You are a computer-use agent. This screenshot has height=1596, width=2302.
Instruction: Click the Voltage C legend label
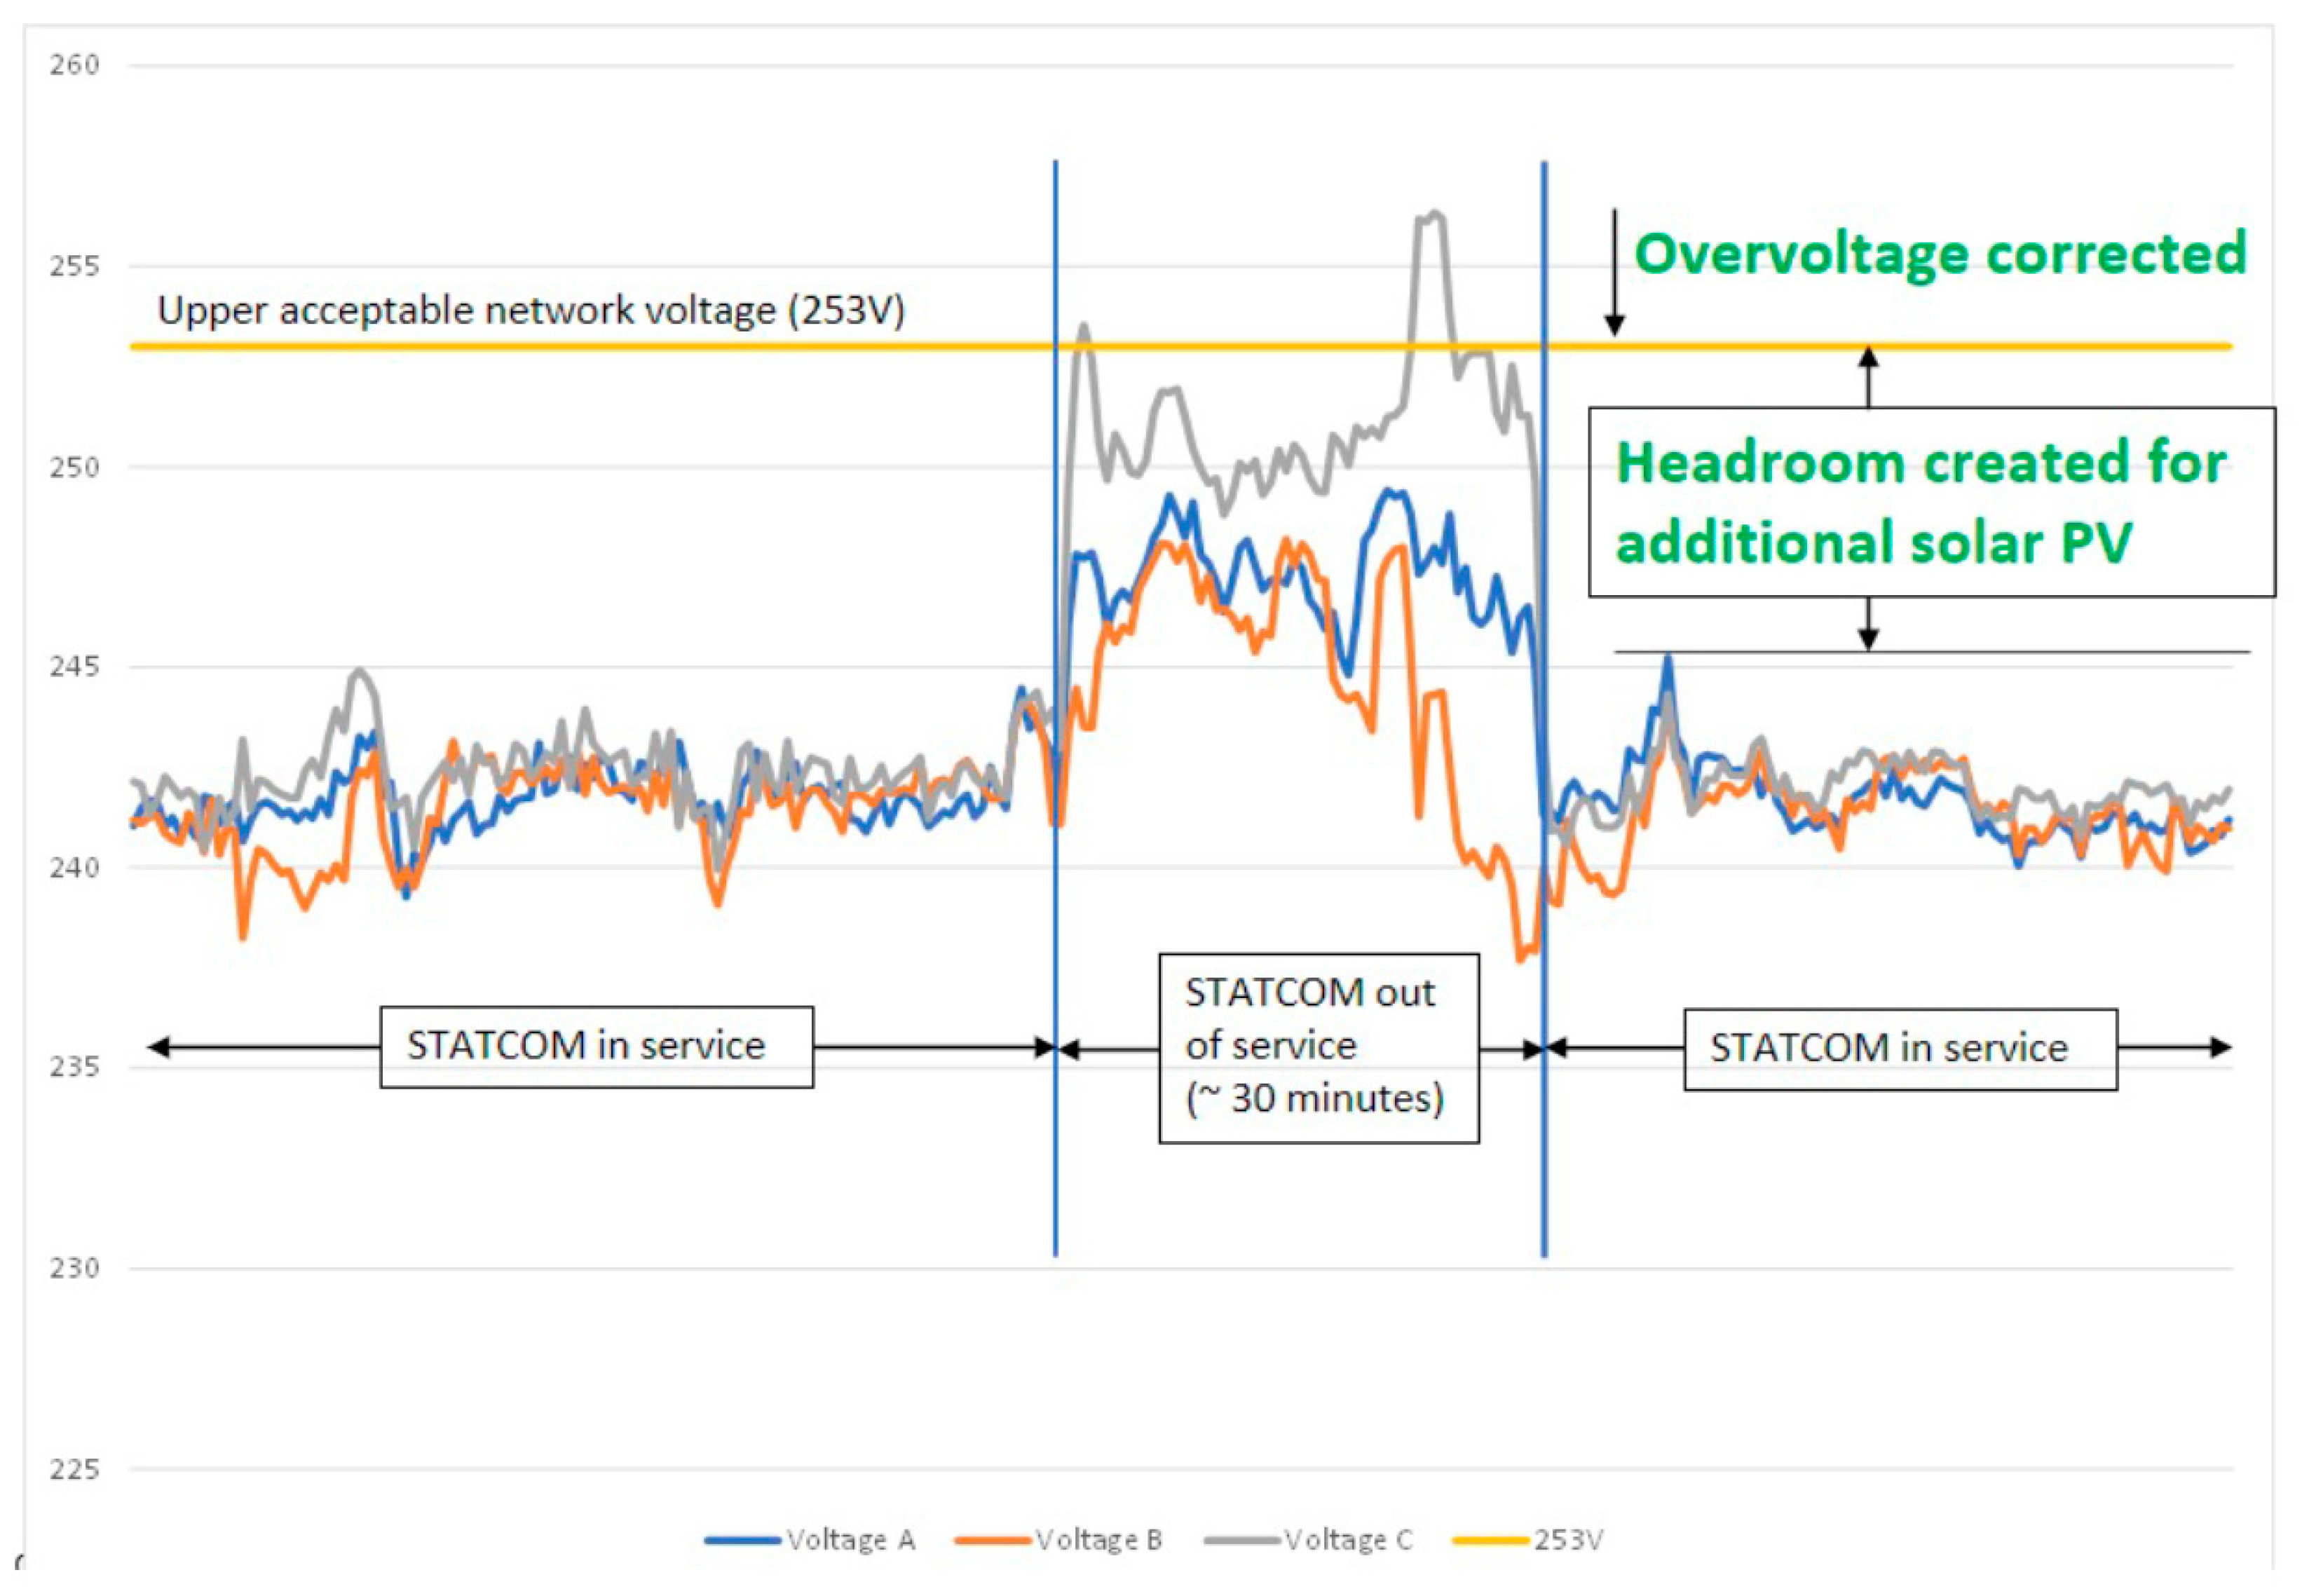click(x=1347, y=1540)
